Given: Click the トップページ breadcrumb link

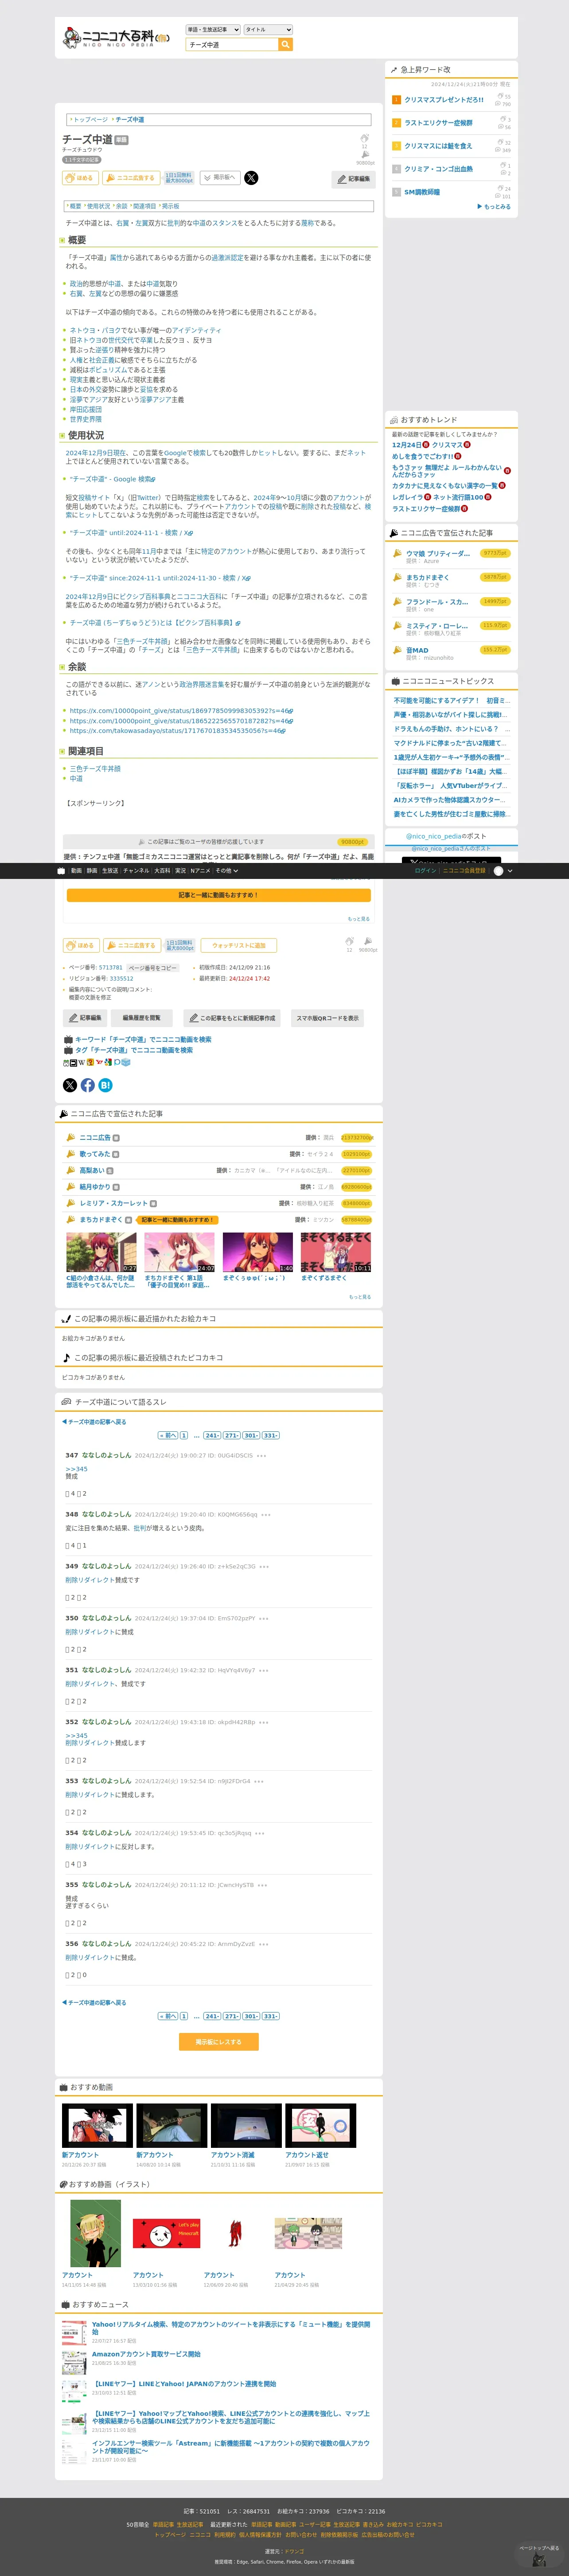Looking at the screenshot, I should pos(90,120).
